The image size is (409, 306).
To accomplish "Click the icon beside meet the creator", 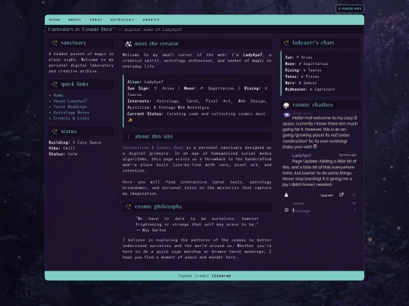I will point(128,44).
